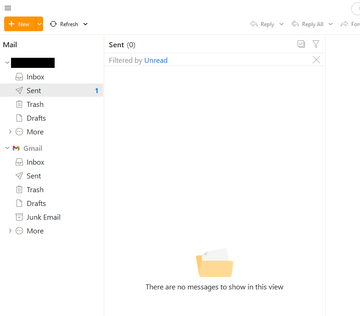
Task: Open the Reply dropdown arrow
Action: 281,24
